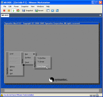
Task: Minimize the VMware Workstation window
Action: point(93,3)
